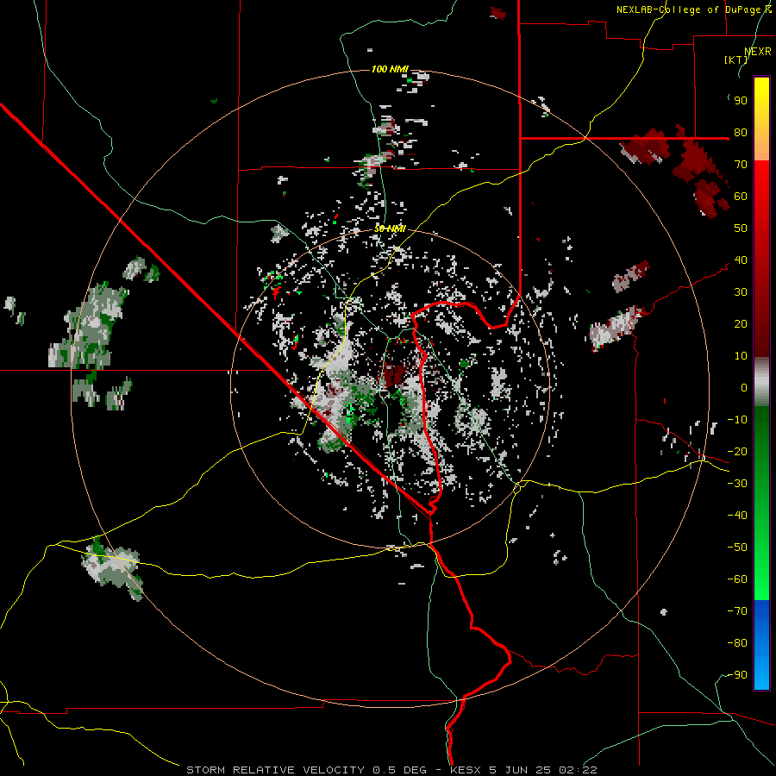The width and height of the screenshot is (776, 776).
Task: Click the -70 value on velocity scale
Action: pyautogui.click(x=737, y=611)
